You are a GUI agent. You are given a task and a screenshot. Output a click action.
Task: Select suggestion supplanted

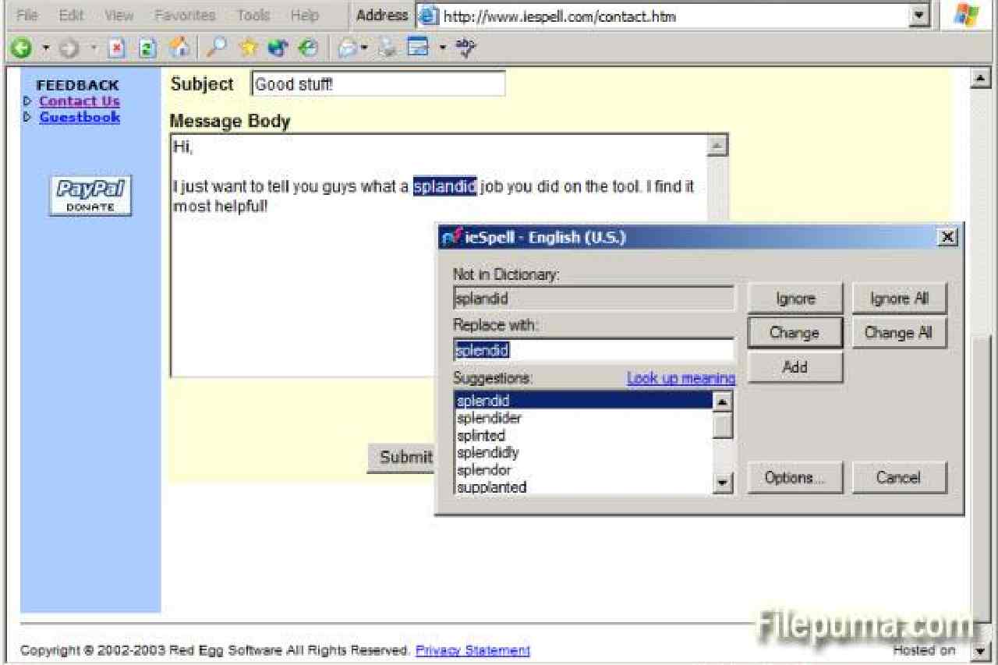[584, 487]
